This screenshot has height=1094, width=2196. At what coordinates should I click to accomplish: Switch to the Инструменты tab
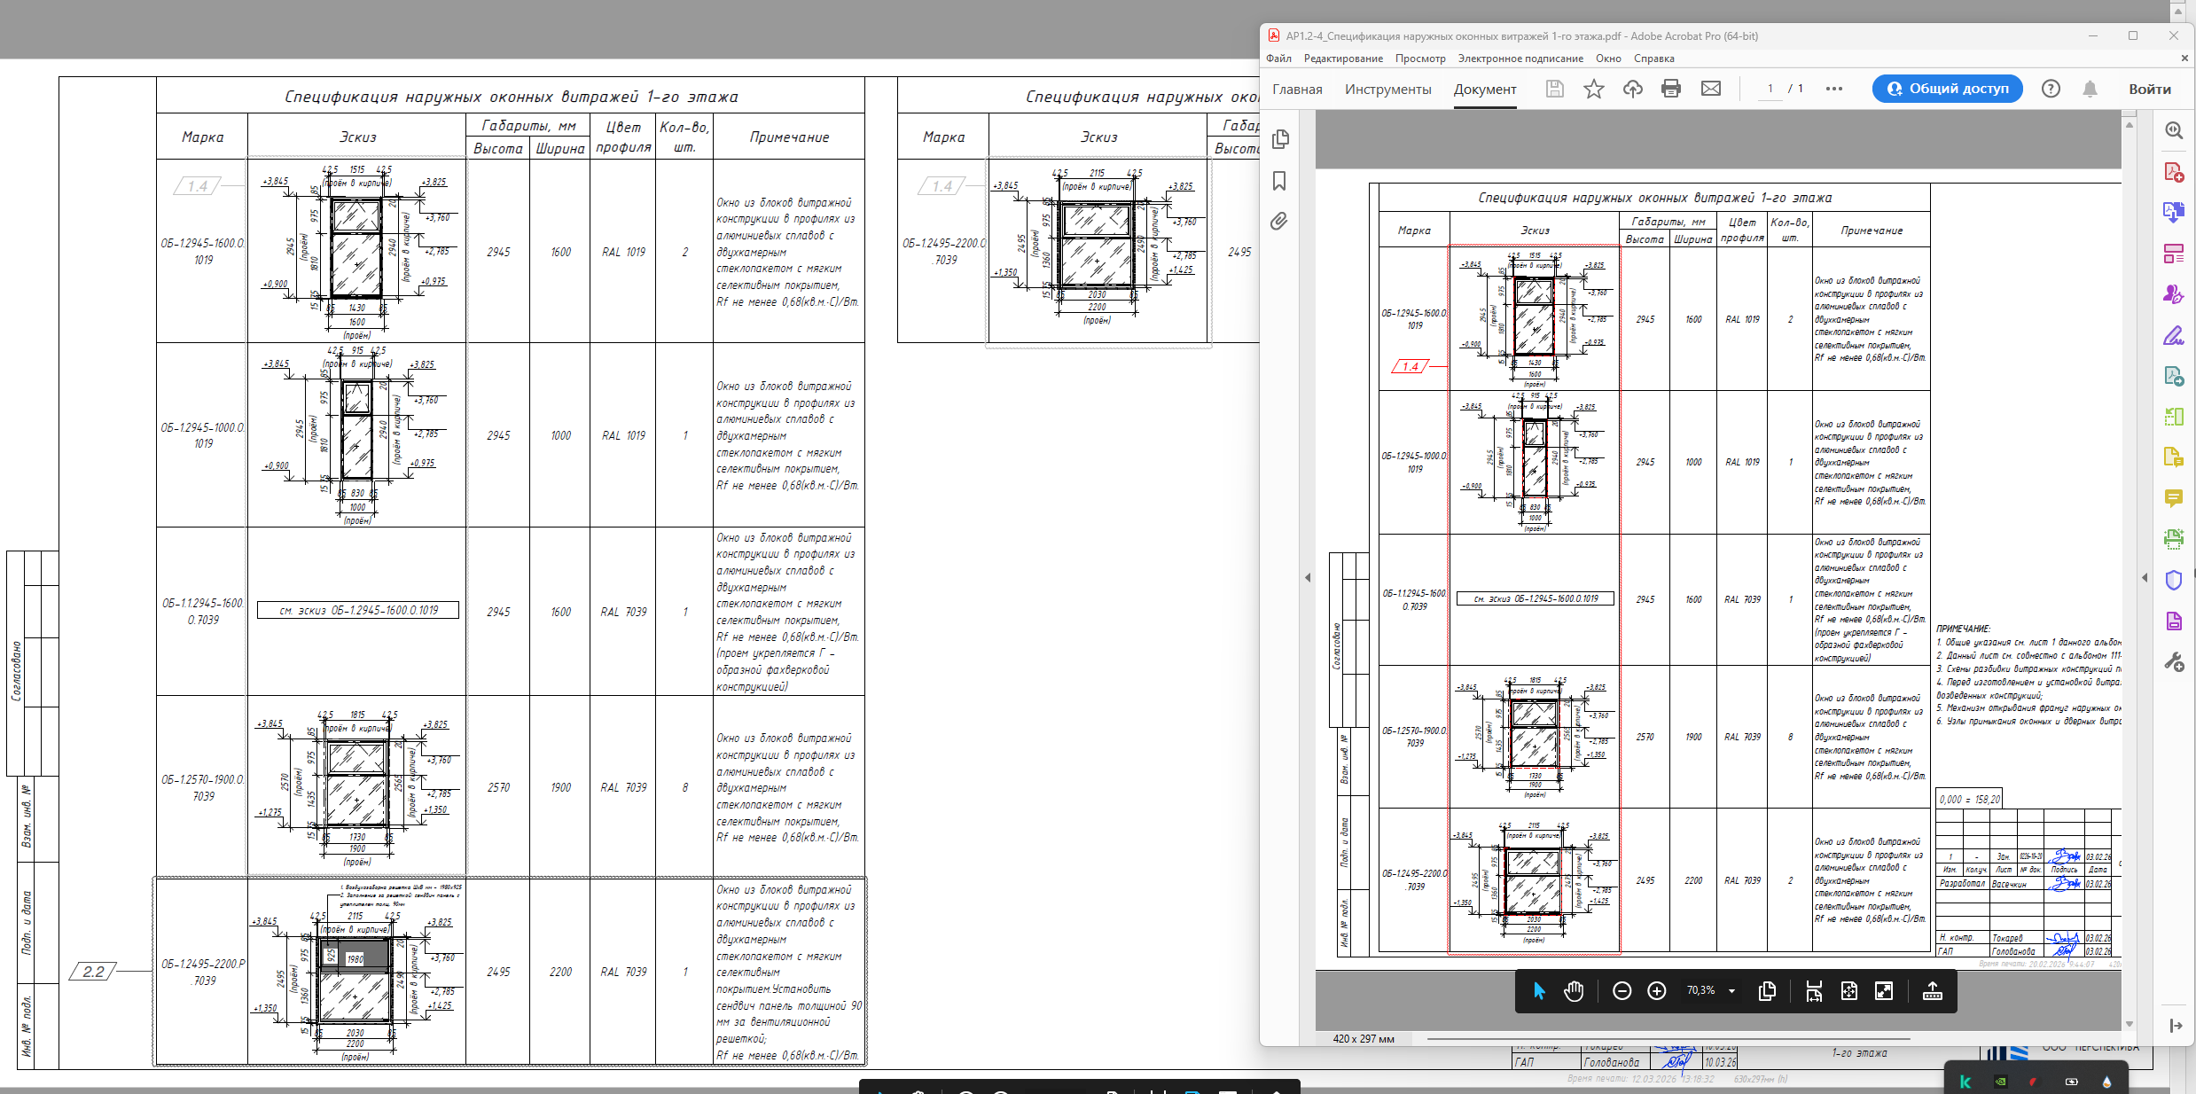(x=1387, y=89)
